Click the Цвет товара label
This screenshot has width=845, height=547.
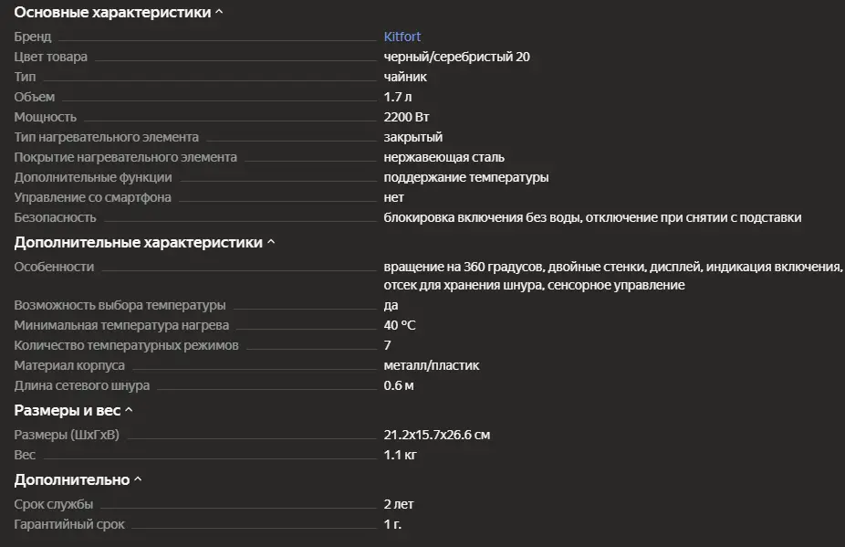pyautogui.click(x=51, y=57)
